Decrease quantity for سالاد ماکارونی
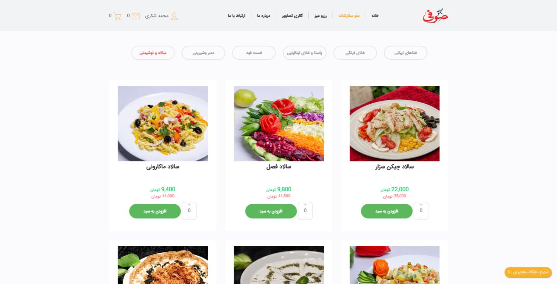The width and height of the screenshot is (557, 284). point(189,217)
